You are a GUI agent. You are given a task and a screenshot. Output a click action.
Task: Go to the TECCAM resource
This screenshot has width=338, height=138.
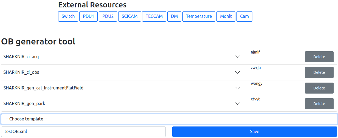(x=154, y=16)
